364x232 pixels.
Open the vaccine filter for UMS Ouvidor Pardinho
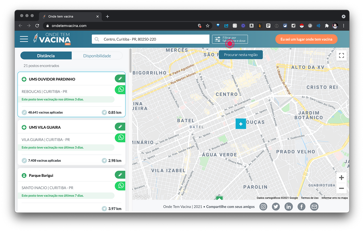pos(120,78)
